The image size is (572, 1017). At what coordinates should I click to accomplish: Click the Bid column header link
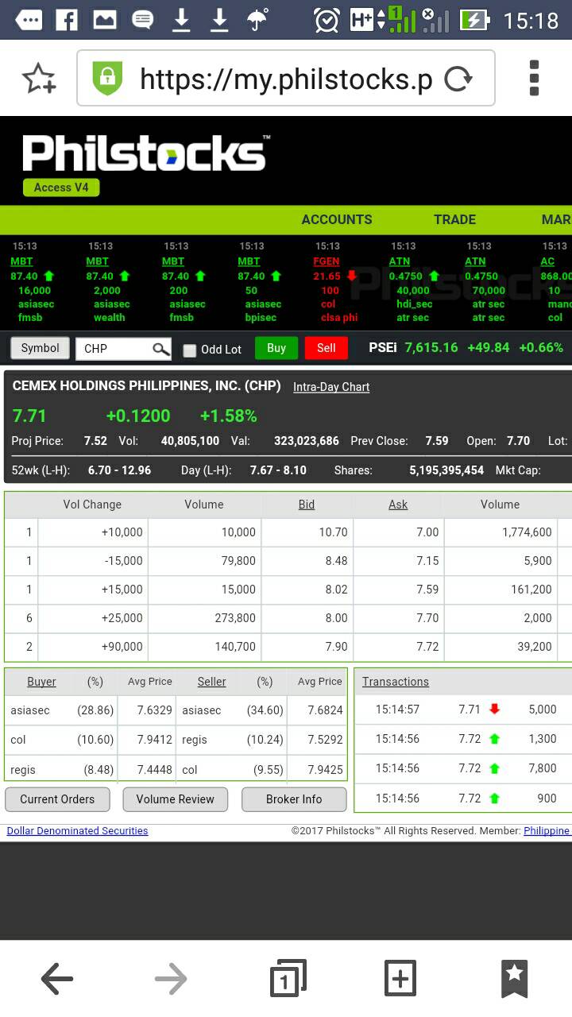(307, 505)
